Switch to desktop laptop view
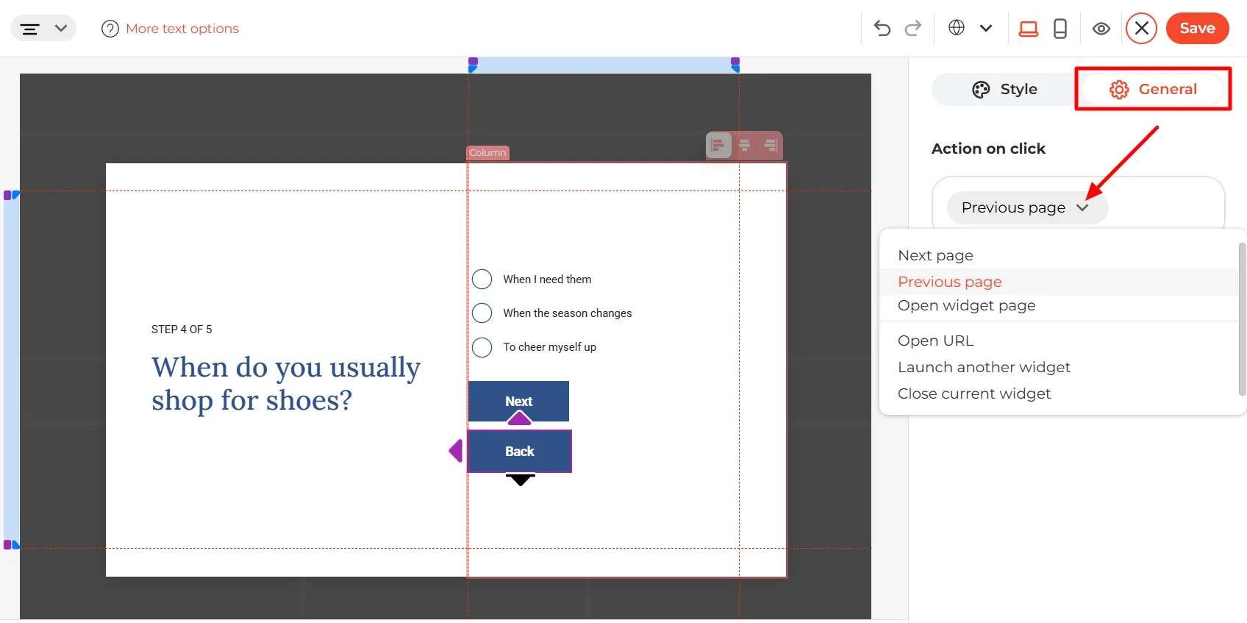 pyautogui.click(x=1028, y=29)
